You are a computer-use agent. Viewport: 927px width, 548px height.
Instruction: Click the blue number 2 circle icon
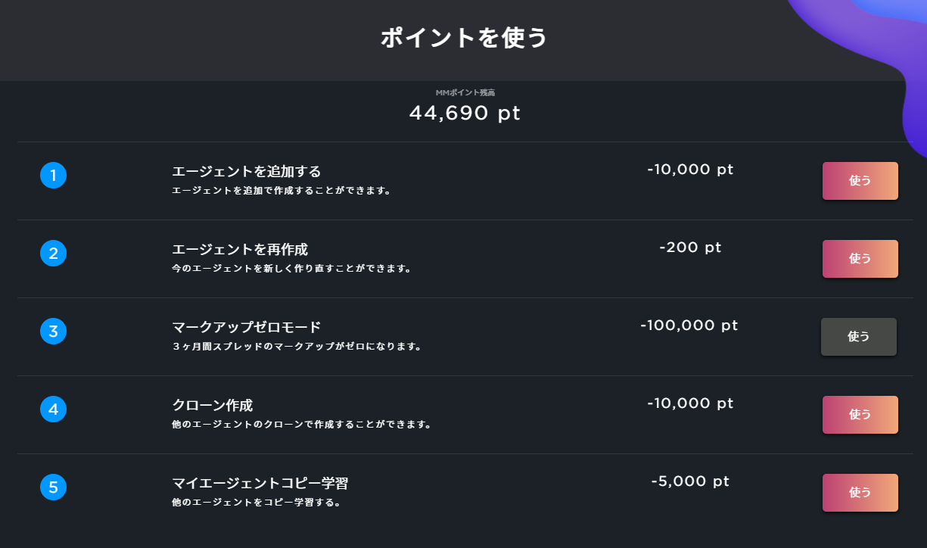53,254
